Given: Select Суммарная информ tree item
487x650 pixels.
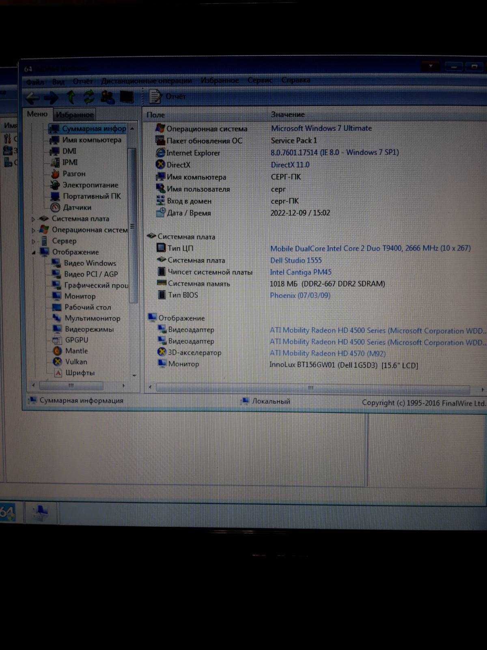Looking at the screenshot, I should [88, 129].
